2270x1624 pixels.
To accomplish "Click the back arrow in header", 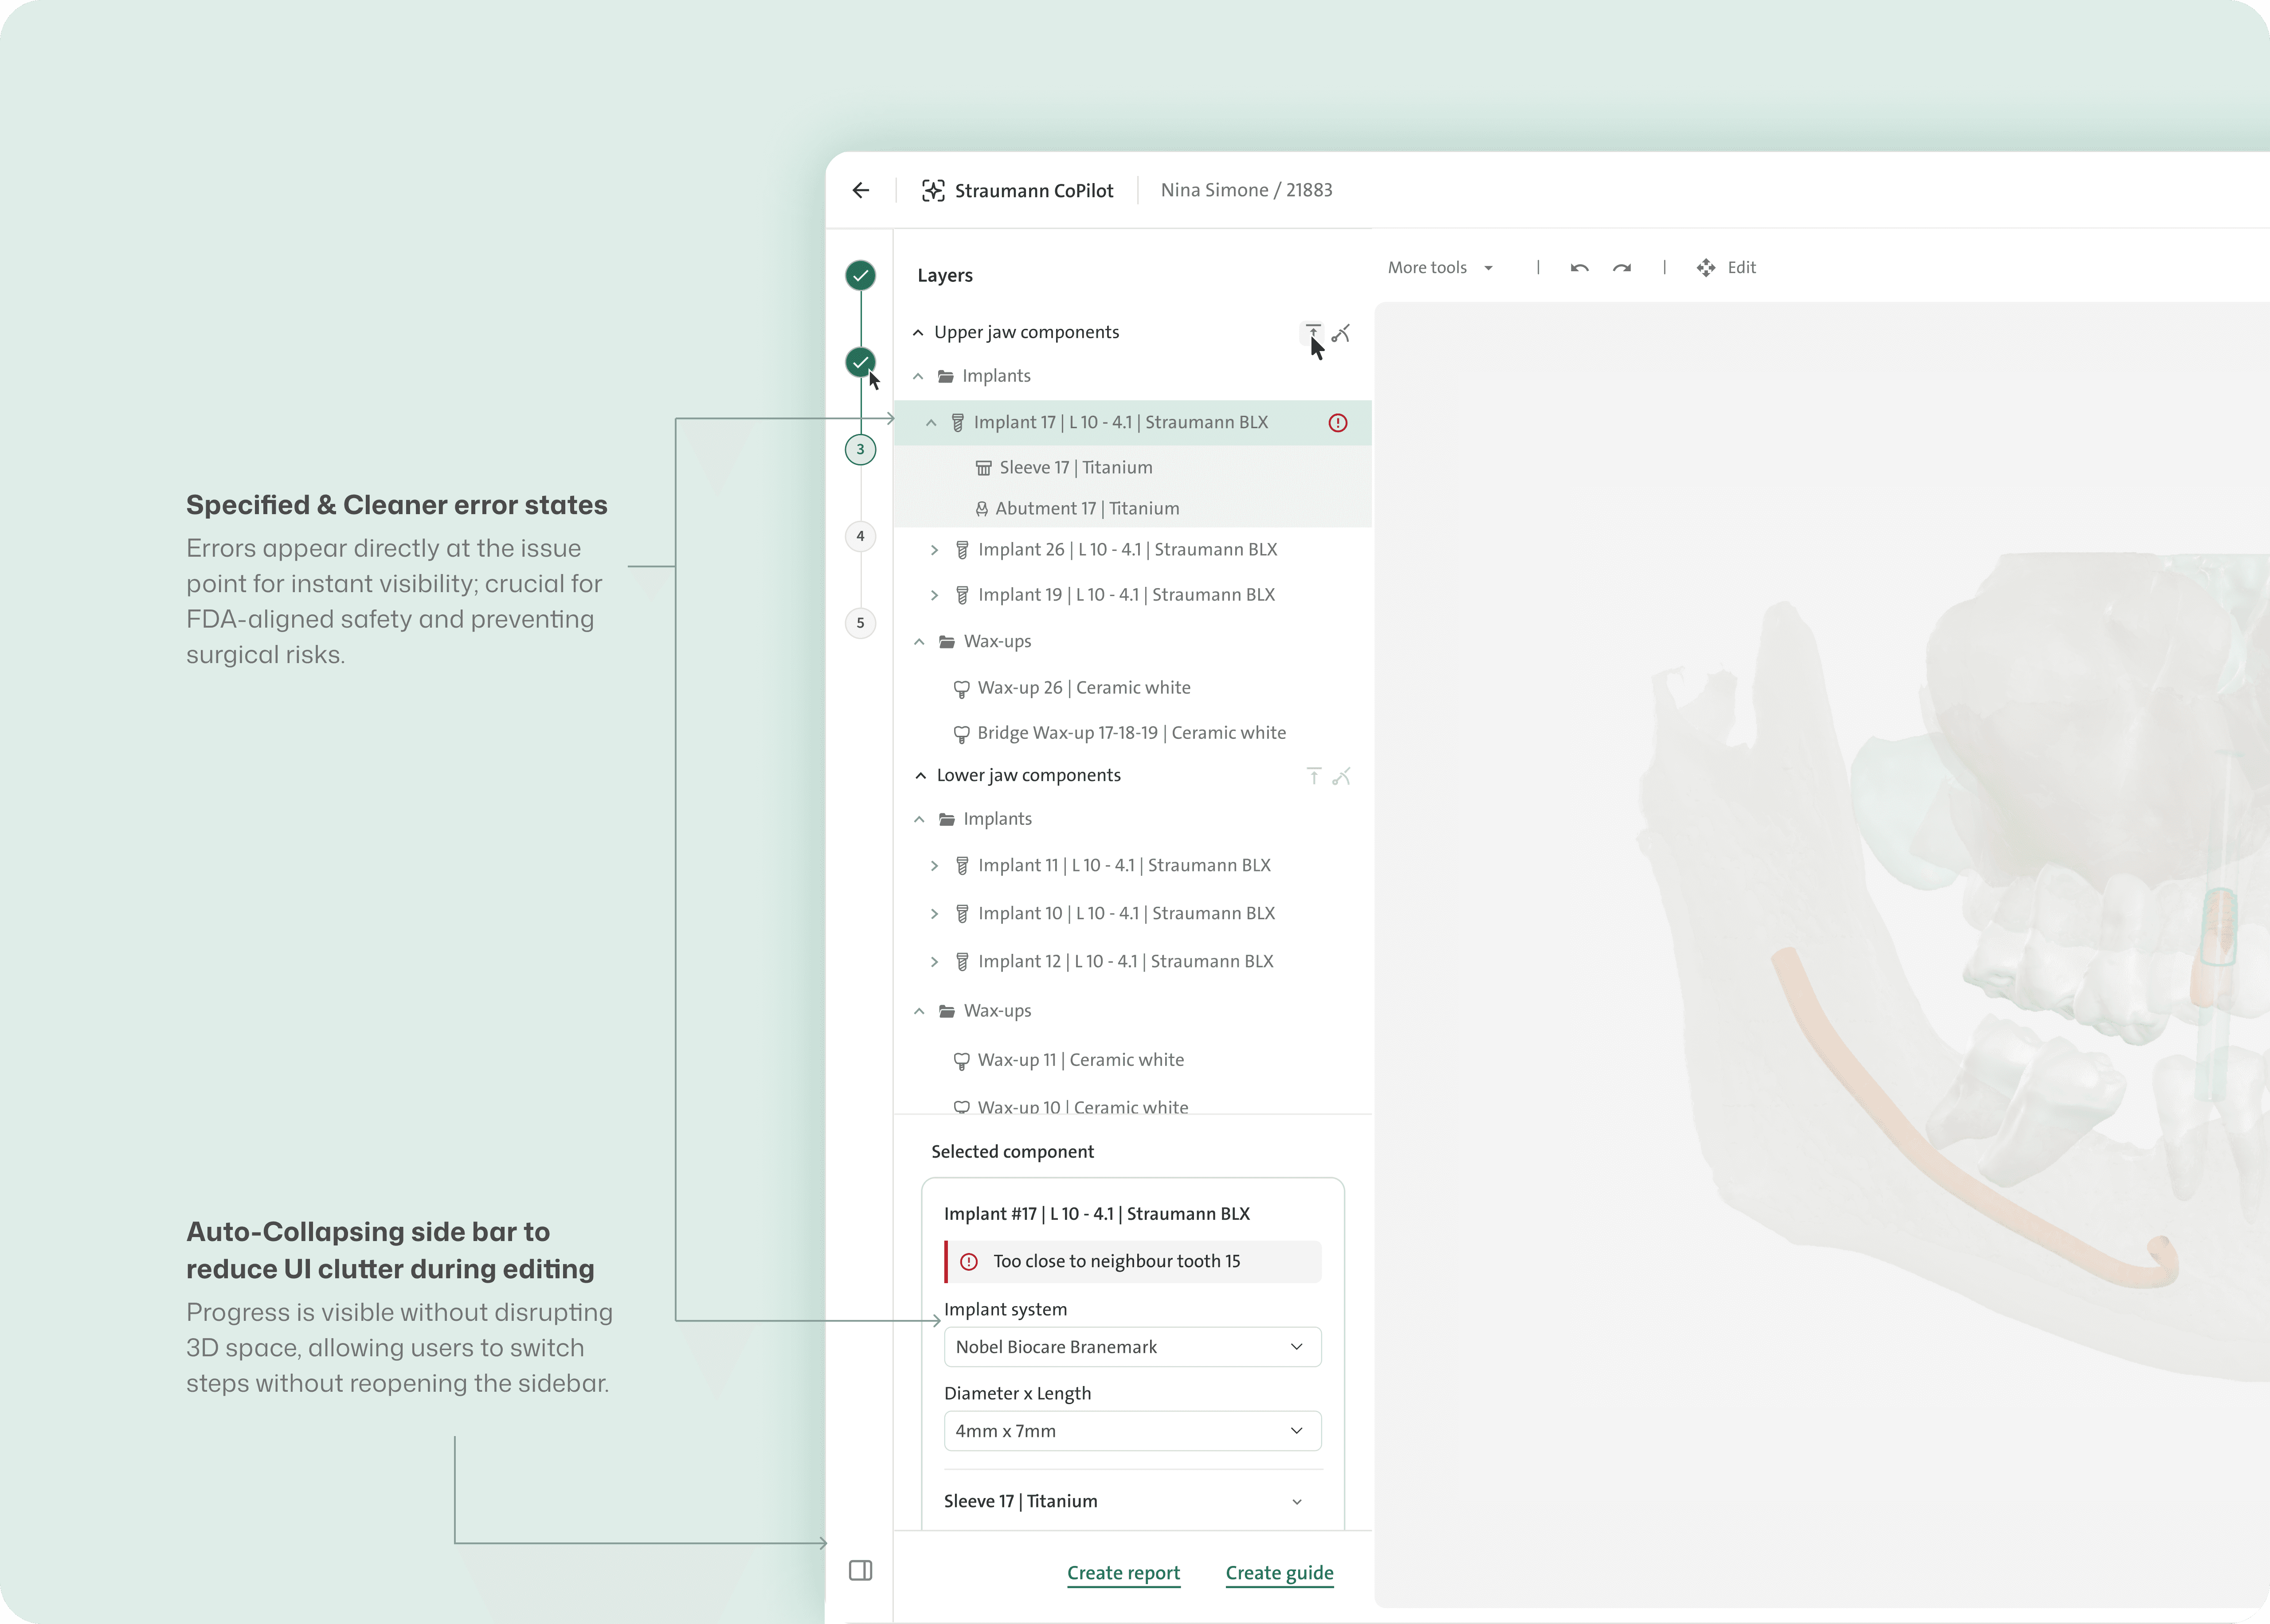I will (860, 190).
